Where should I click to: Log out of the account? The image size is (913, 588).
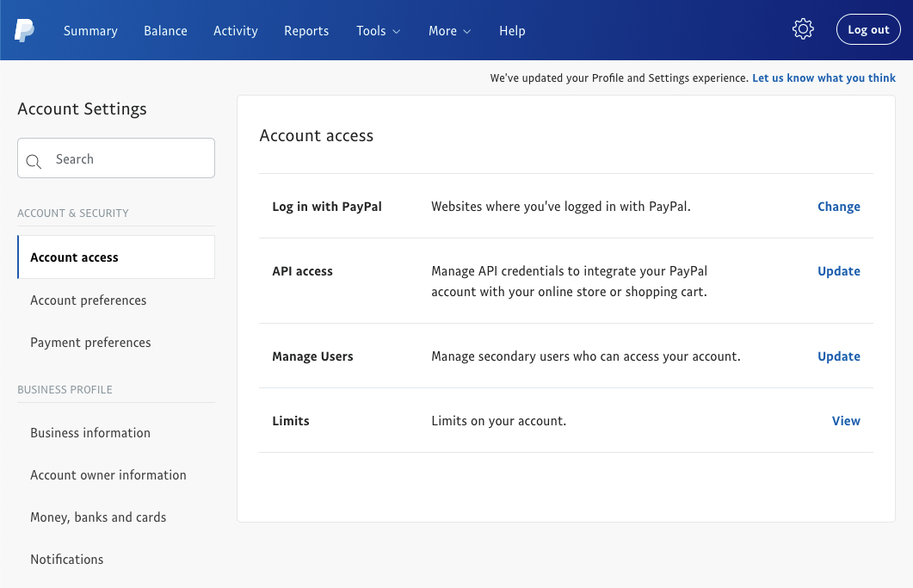(868, 29)
